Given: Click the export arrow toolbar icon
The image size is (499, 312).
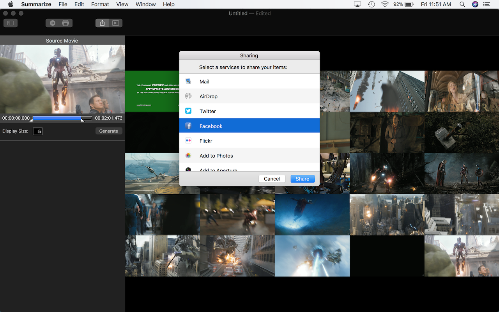Looking at the screenshot, I should tap(52, 23).
